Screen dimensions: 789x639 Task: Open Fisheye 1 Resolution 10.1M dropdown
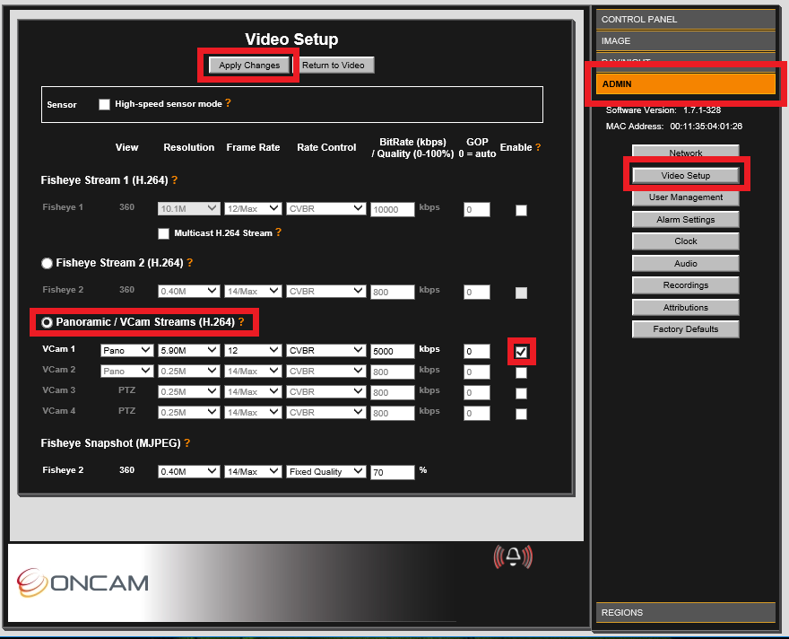[188, 208]
